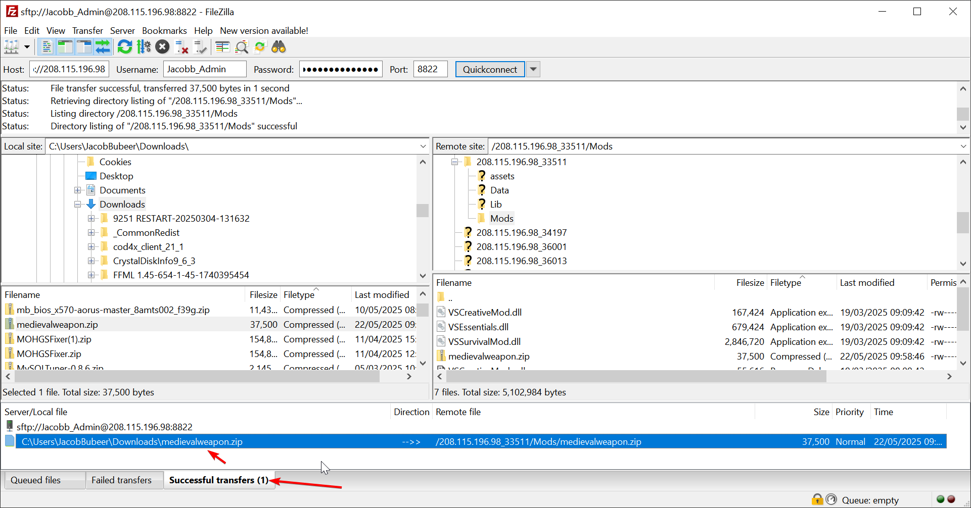This screenshot has height=508, width=971.
Task: Select the Mods folder in remote tree
Action: (x=501, y=219)
